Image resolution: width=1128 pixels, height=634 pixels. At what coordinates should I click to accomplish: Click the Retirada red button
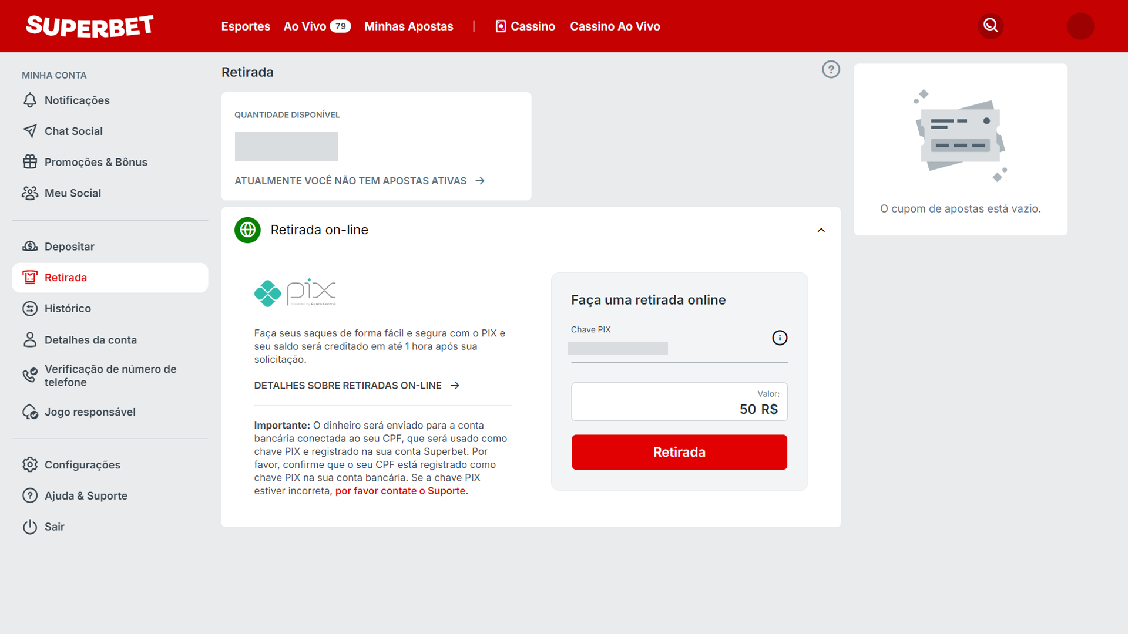tap(679, 451)
